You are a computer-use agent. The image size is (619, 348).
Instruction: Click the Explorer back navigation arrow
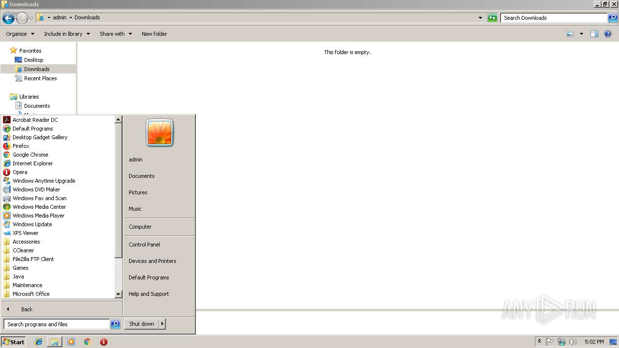(8, 18)
